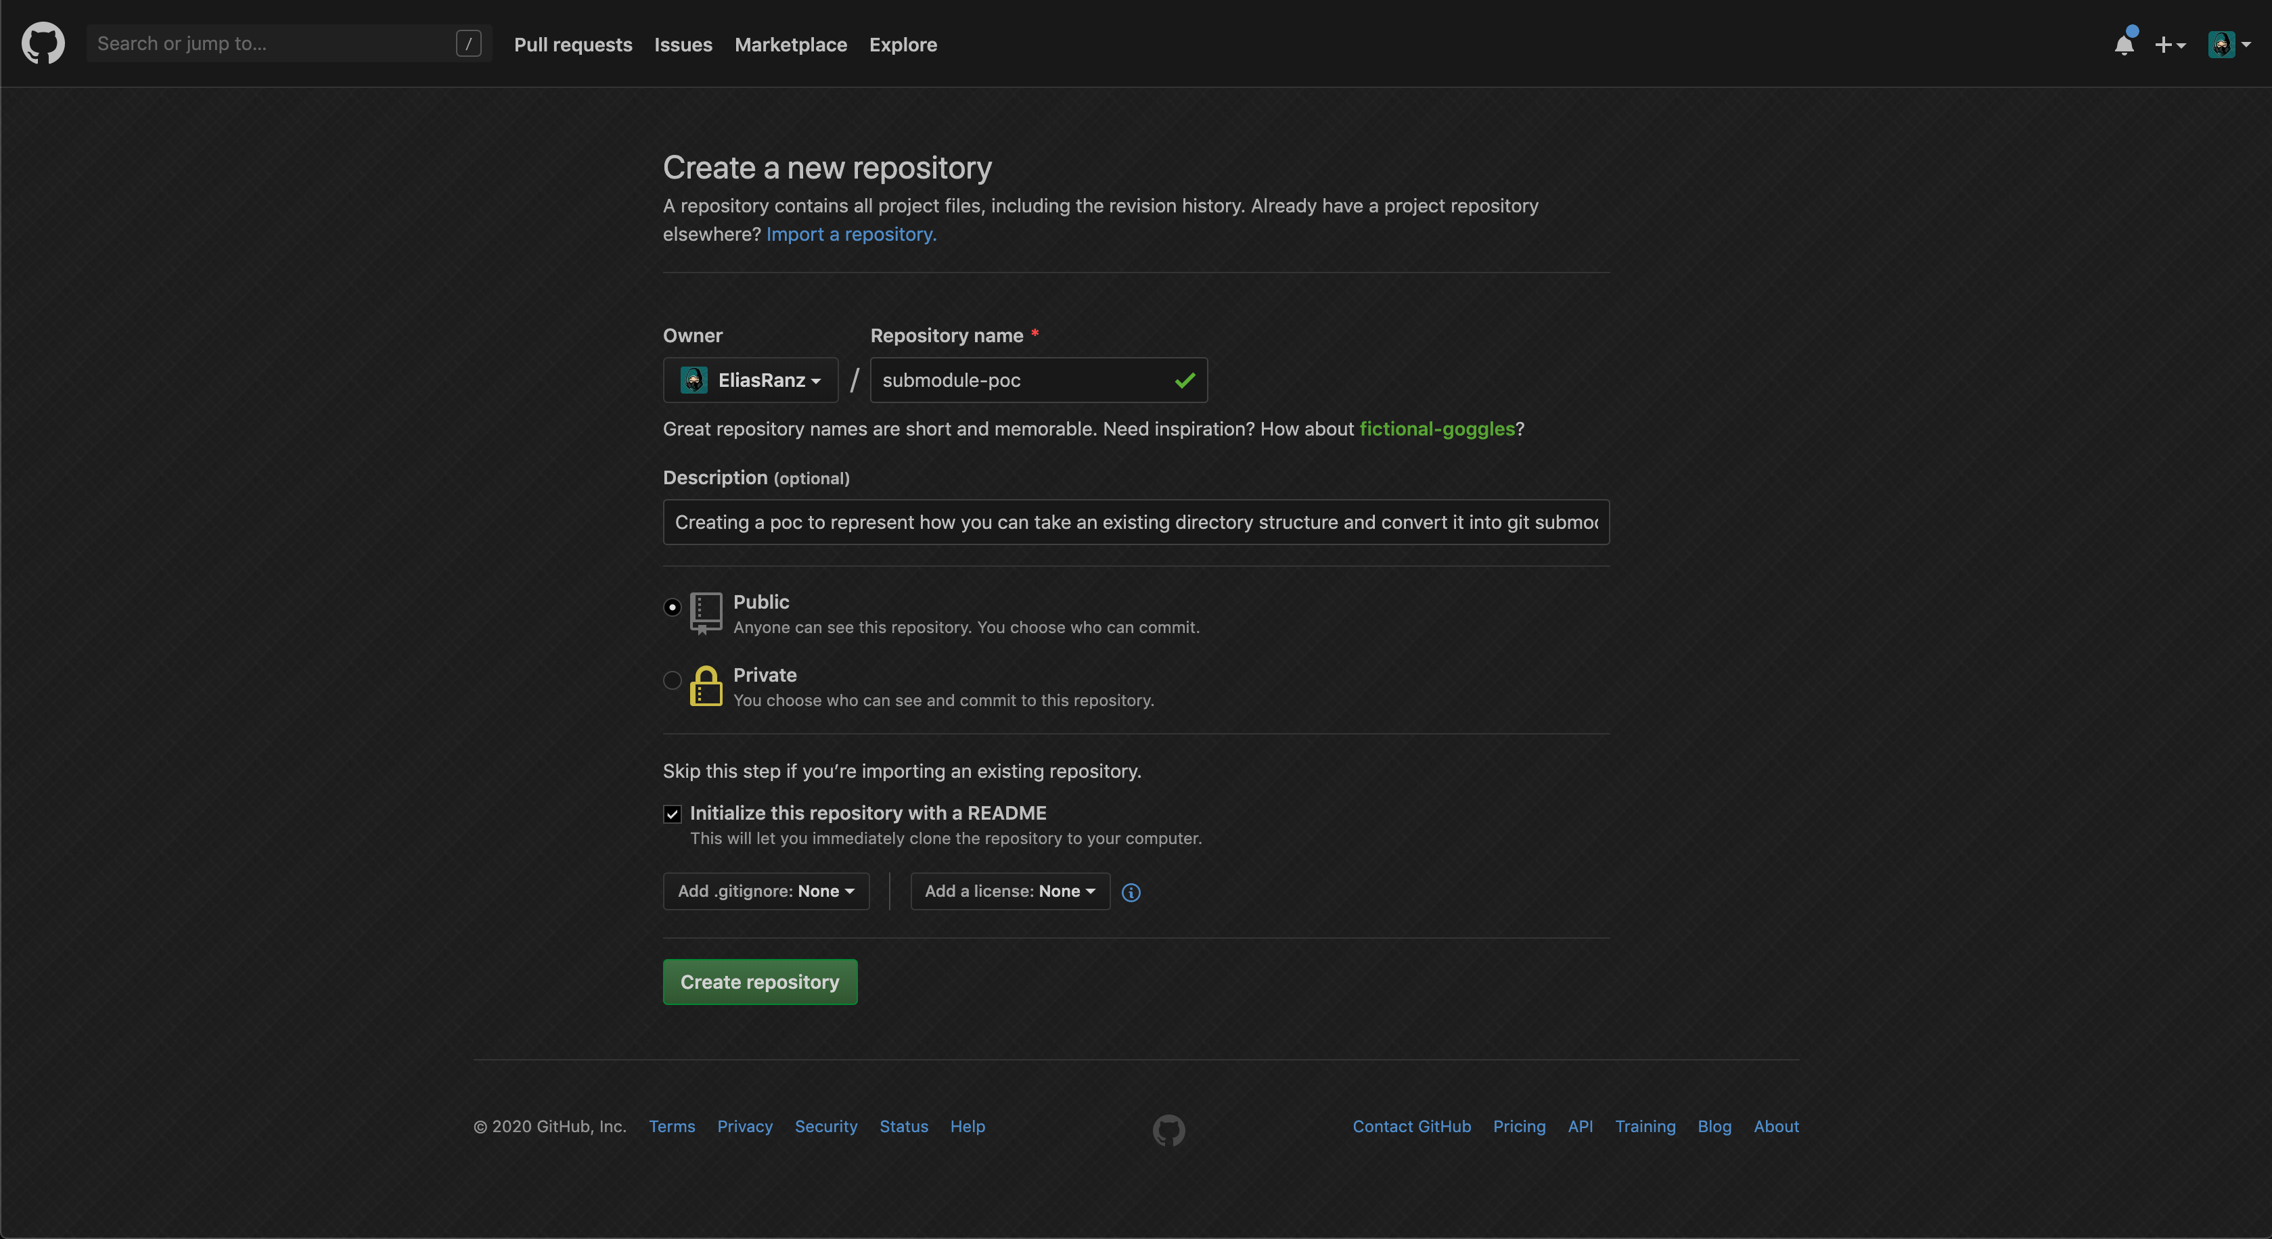This screenshot has height=1239, width=2272.
Task: Open the Issues page
Action: tap(683, 44)
